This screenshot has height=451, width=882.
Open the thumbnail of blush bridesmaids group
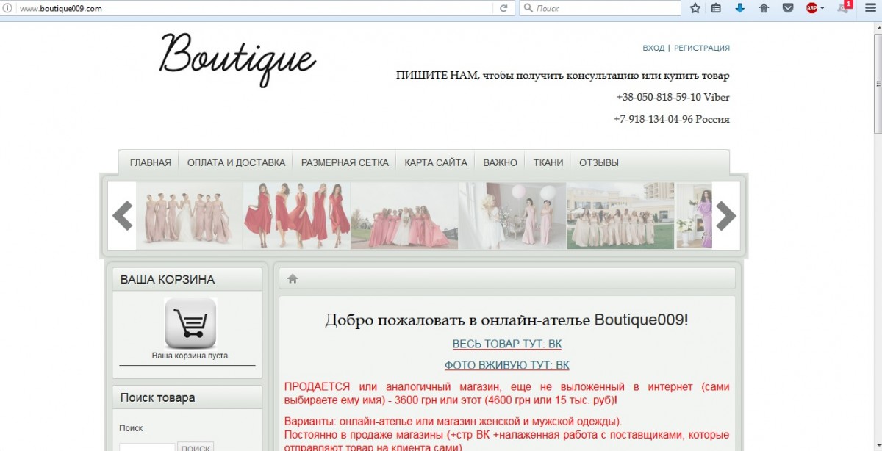tap(190, 216)
